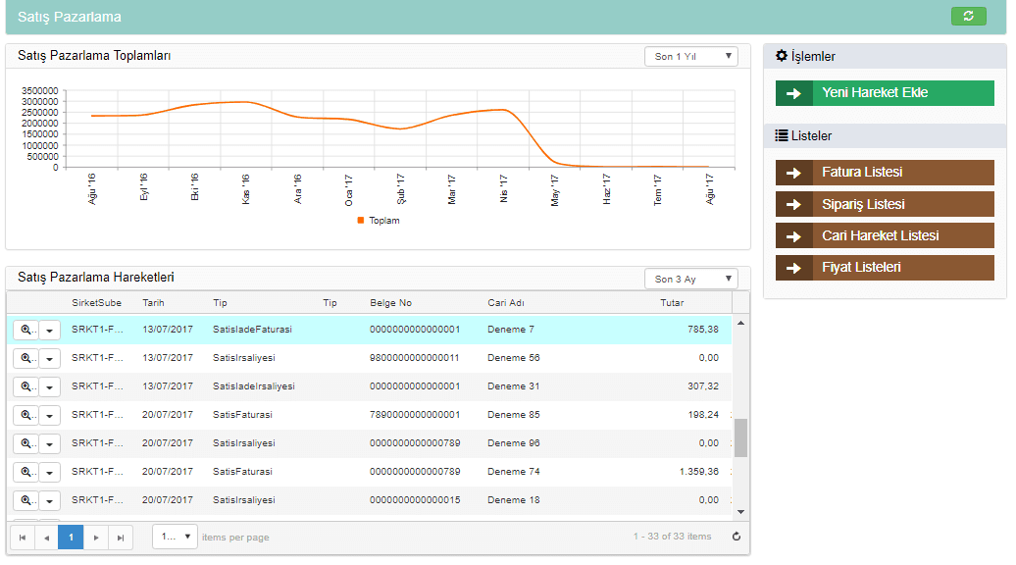This screenshot has height=565, width=1016.
Task: Sort by the Tarih column header
Action: tap(153, 303)
